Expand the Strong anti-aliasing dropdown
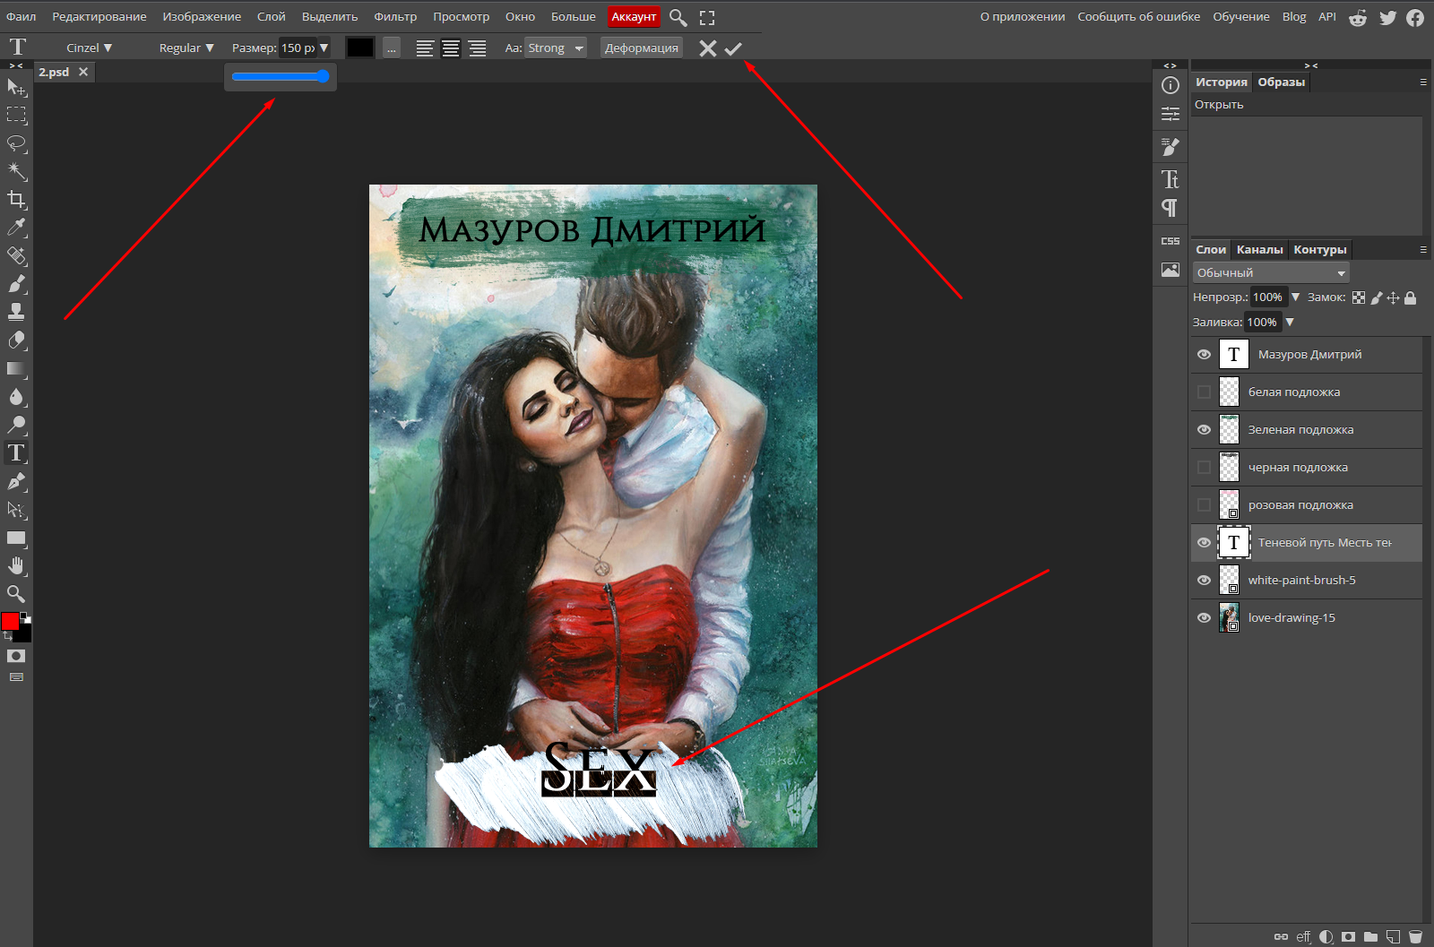Screen dimensions: 1434x947 coord(556,48)
